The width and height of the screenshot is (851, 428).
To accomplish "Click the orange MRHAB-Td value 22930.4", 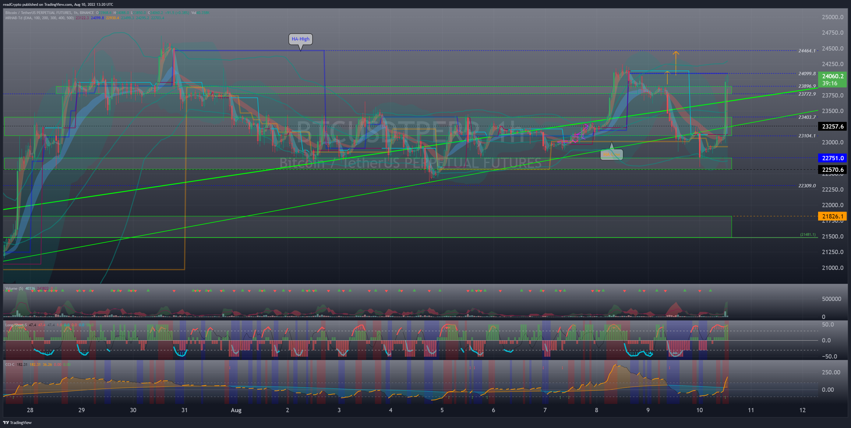I will (x=113, y=18).
